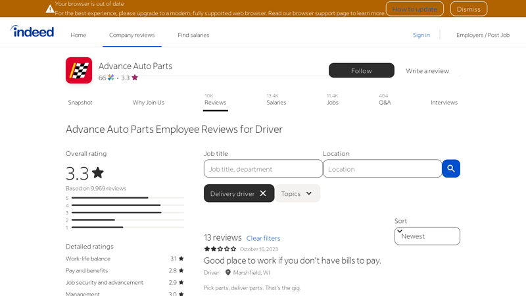Click the Driver job title under review
The width and height of the screenshot is (526, 296).
[211, 272]
